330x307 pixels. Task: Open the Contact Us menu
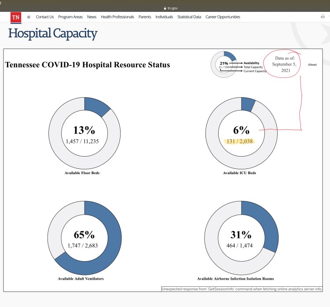click(45, 17)
